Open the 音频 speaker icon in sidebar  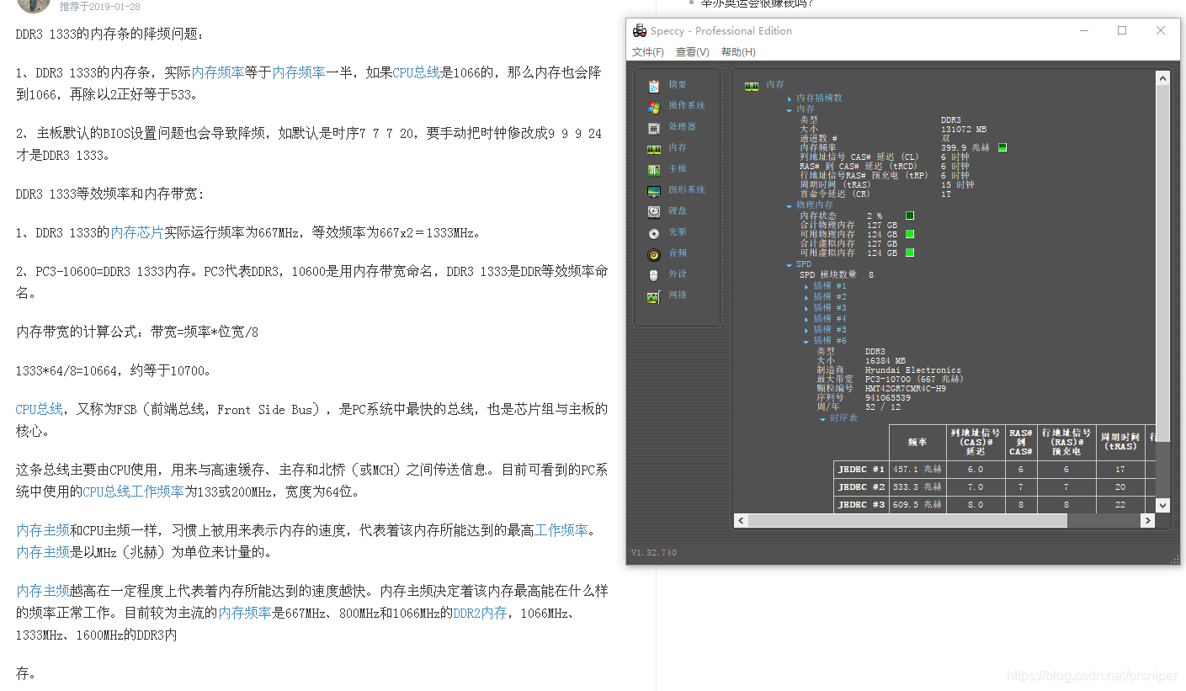[x=653, y=253]
